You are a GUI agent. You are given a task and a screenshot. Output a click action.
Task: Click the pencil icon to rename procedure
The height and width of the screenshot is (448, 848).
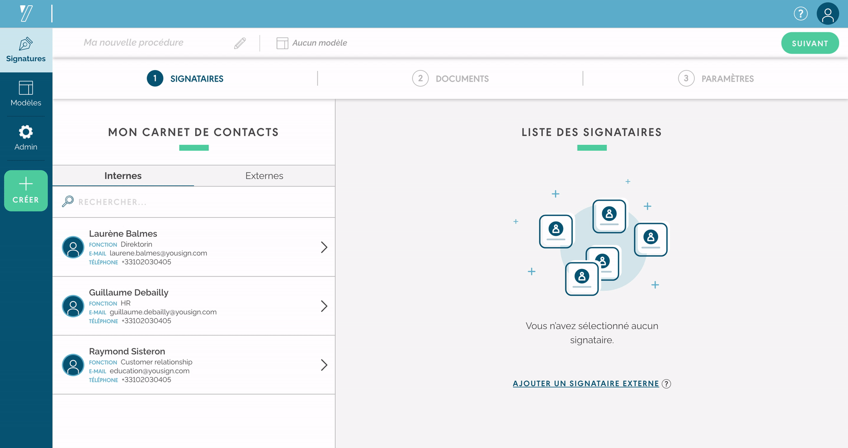240,43
